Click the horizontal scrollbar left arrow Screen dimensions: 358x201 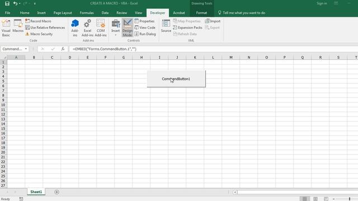pyautogui.click(x=235, y=192)
